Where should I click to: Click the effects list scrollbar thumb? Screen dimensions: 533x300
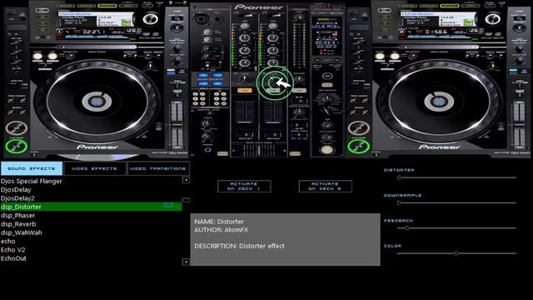pyautogui.click(x=186, y=200)
